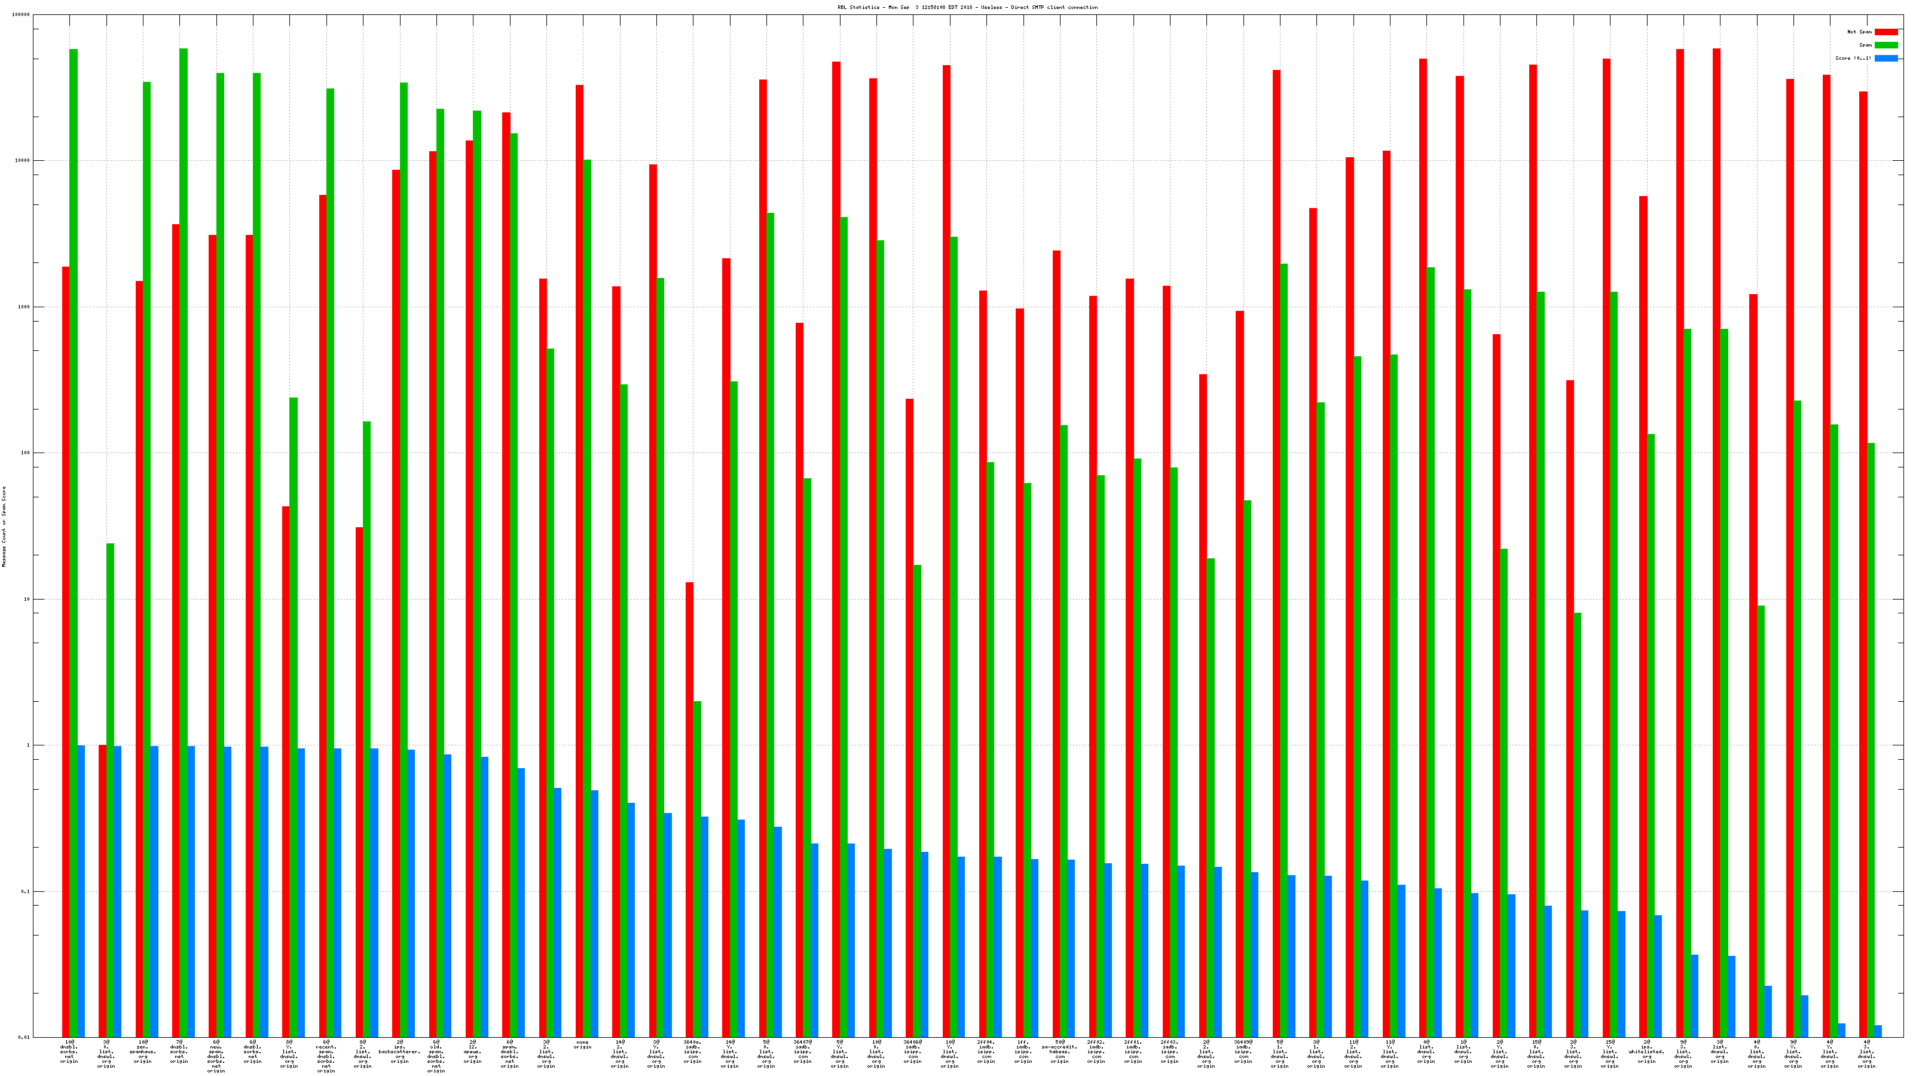
Task: Click the zen.spamhaus.org x-axis label
Action: pyautogui.click(x=143, y=1051)
